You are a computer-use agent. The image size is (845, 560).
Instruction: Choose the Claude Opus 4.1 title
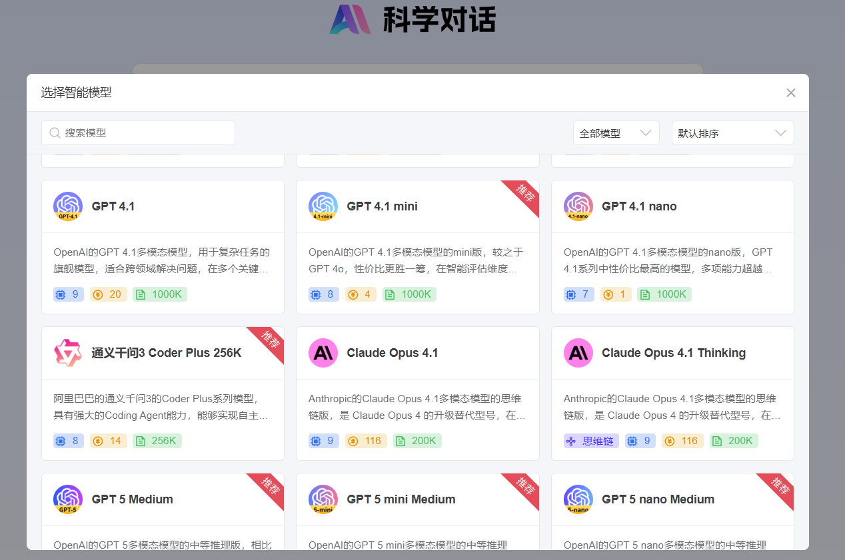point(393,353)
